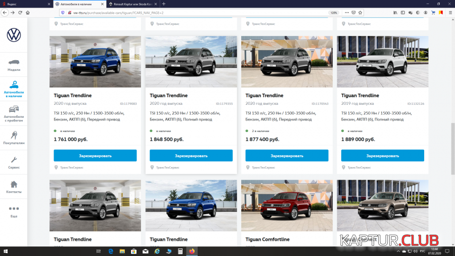Click the browser home button
455x256 pixels.
click(x=28, y=12)
